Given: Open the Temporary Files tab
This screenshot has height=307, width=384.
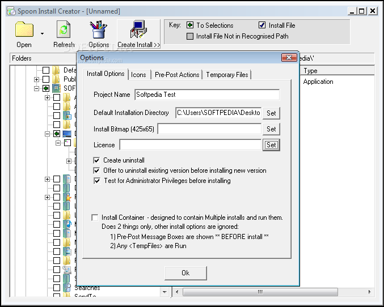Looking at the screenshot, I should [x=227, y=75].
